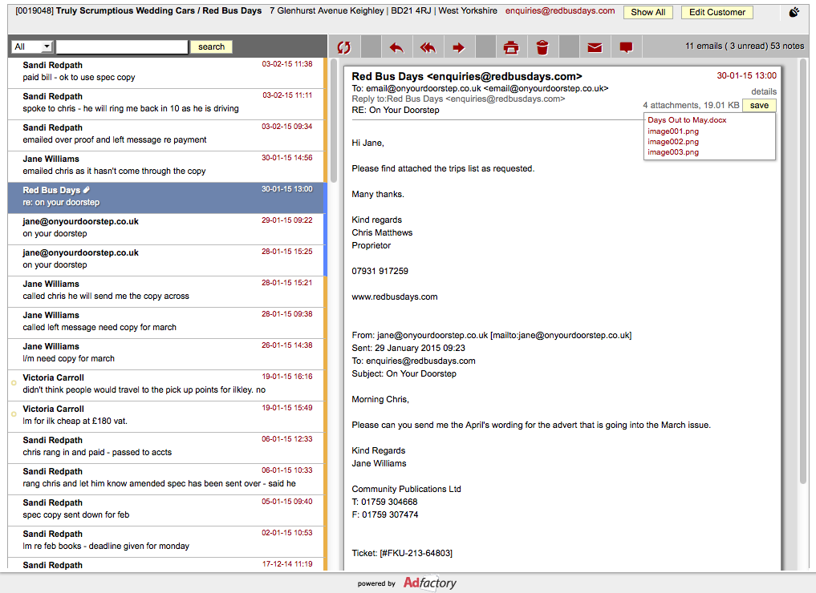
Task: Download the 'Days Out to May.docx' attachment
Action: click(686, 120)
